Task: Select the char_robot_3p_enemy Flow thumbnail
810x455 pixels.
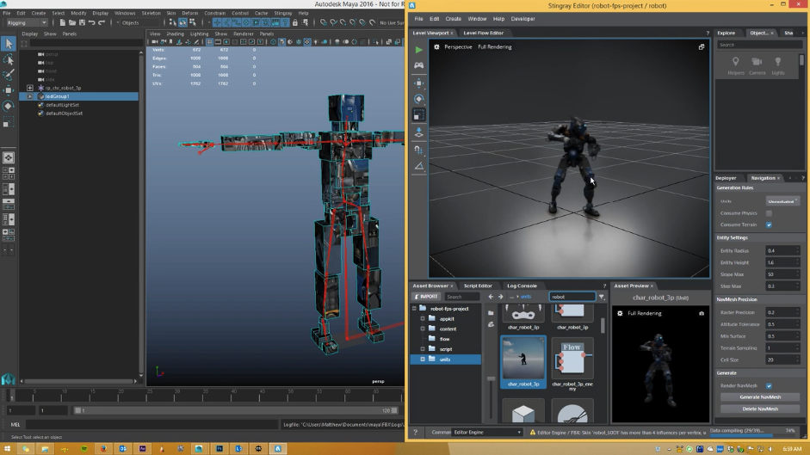Action: pyautogui.click(x=572, y=359)
